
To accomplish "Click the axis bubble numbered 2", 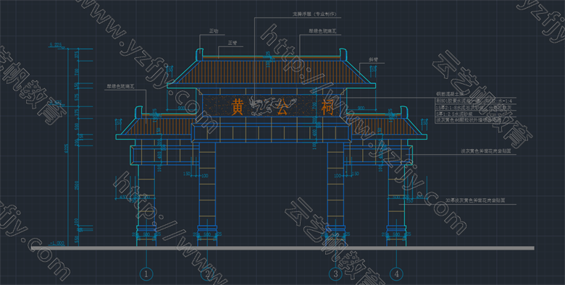I will tap(207, 274).
